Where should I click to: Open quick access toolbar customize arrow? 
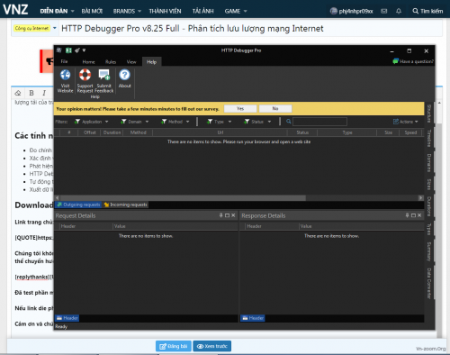click(84, 50)
